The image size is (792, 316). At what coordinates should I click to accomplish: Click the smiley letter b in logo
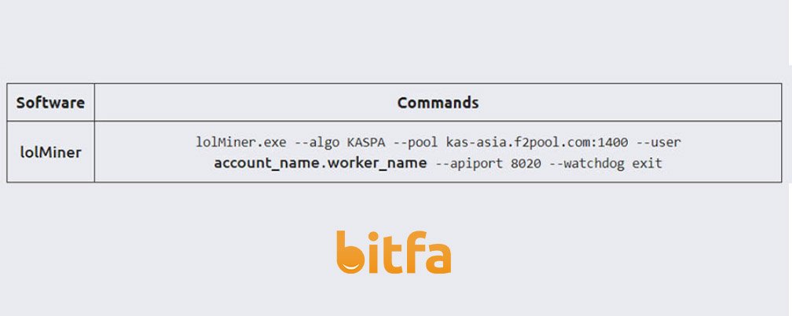coord(351,252)
